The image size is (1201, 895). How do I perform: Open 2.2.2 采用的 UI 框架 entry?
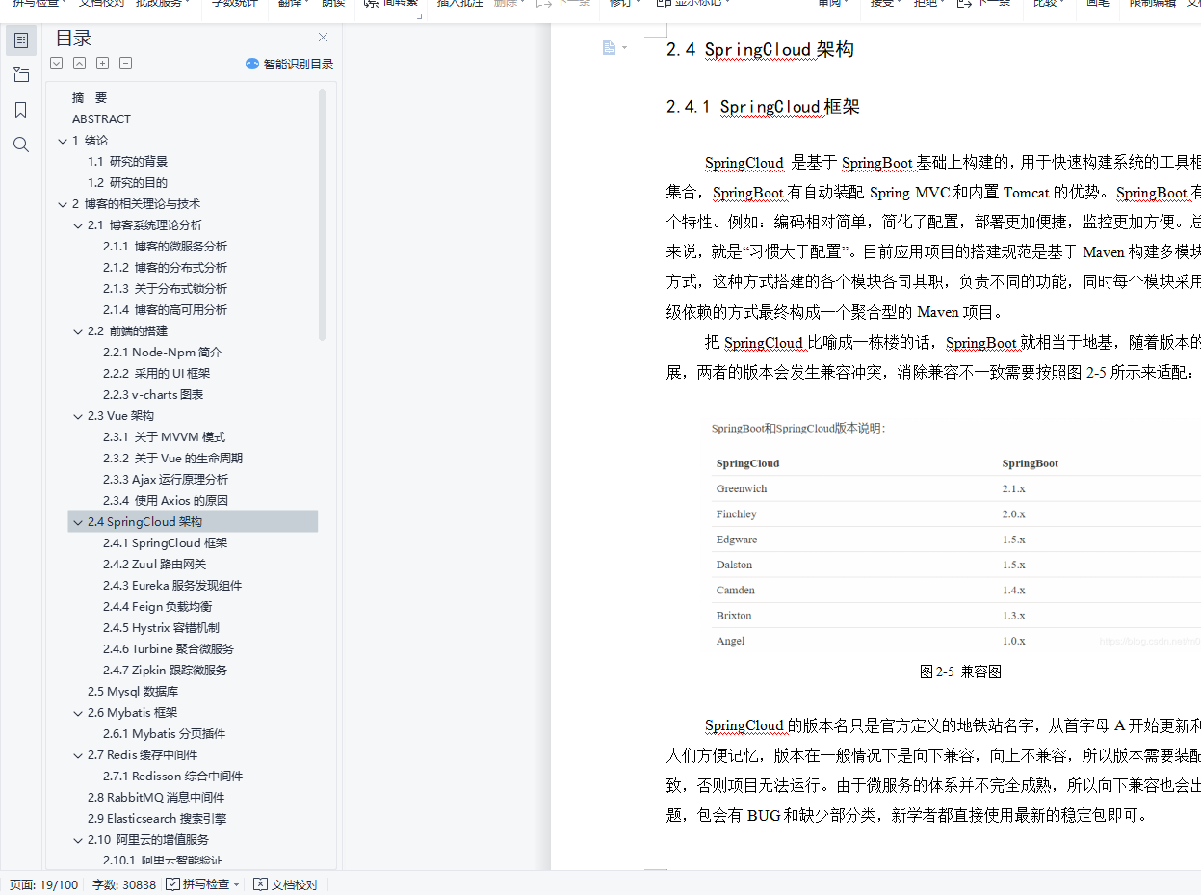(156, 374)
